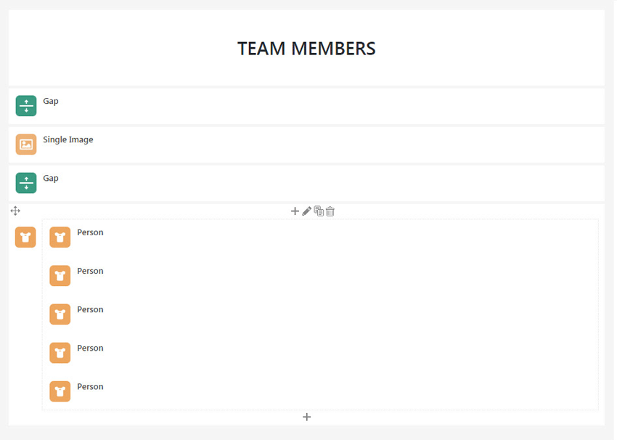
Task: Select the first Gap label text
Action: tap(51, 101)
